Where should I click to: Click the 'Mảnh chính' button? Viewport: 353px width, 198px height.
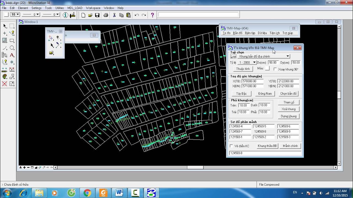(290, 146)
